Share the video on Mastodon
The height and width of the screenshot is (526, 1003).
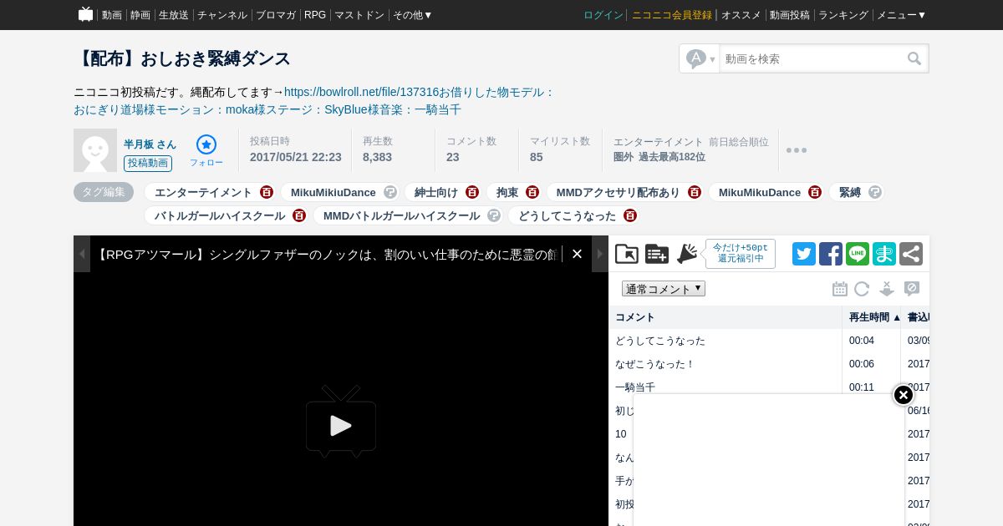click(x=884, y=254)
